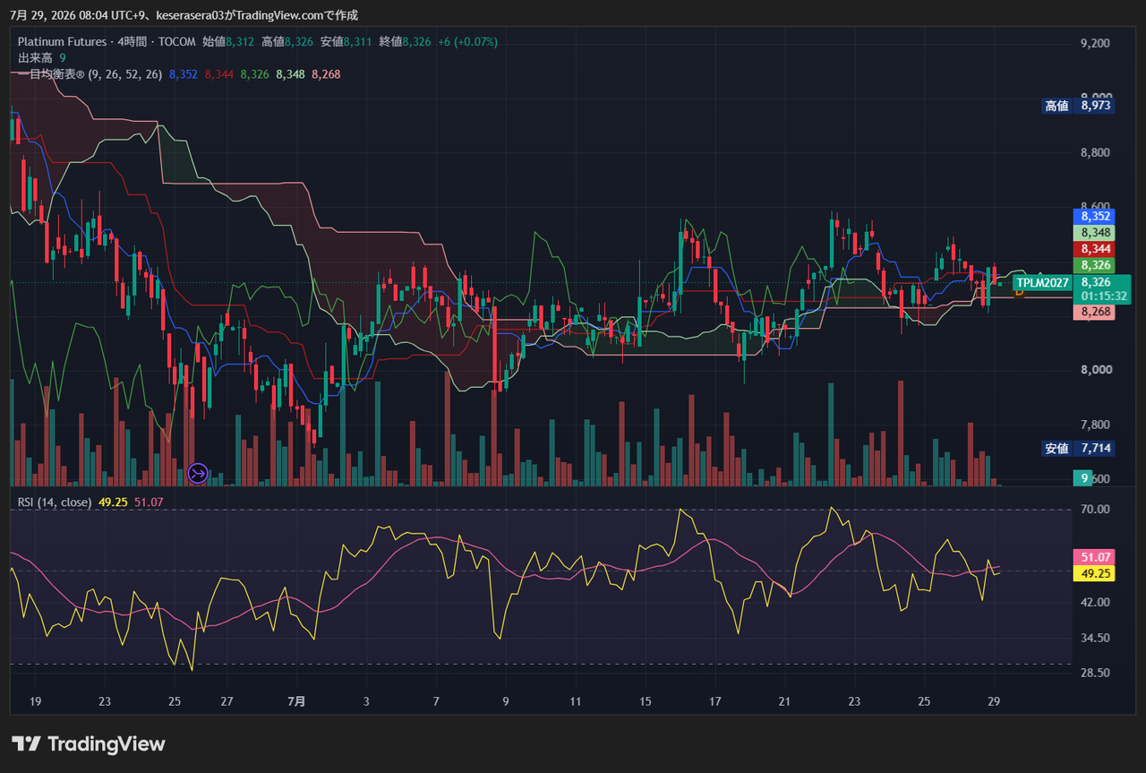The width and height of the screenshot is (1146, 773).
Task: Click date 27 on the time axis
Action: click(227, 702)
